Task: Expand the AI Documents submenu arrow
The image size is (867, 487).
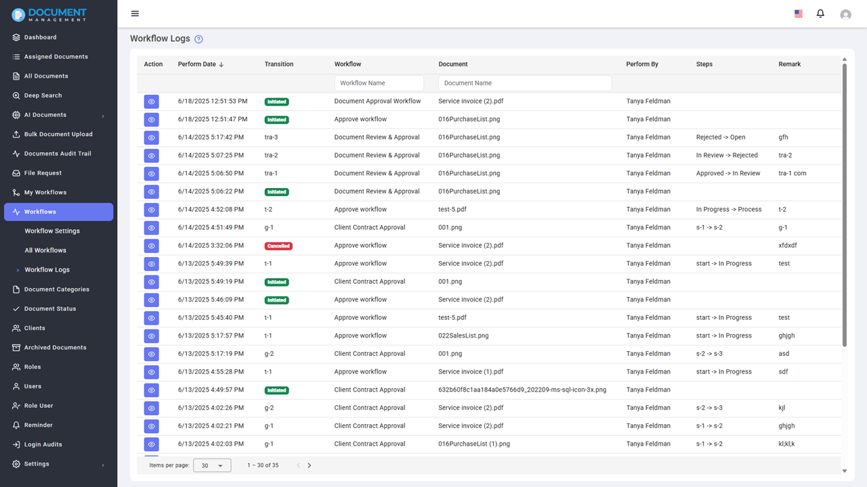Action: click(103, 116)
